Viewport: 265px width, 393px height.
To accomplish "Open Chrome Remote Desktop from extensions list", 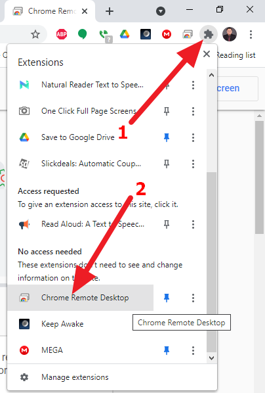I will [x=81, y=298].
